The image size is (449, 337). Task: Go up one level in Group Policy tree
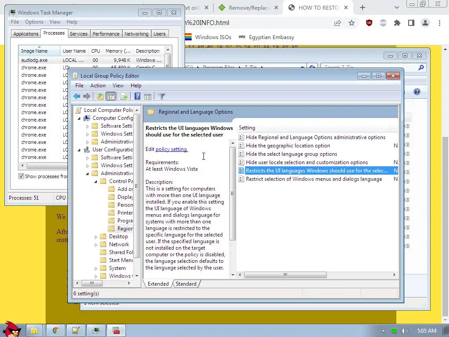(100, 96)
